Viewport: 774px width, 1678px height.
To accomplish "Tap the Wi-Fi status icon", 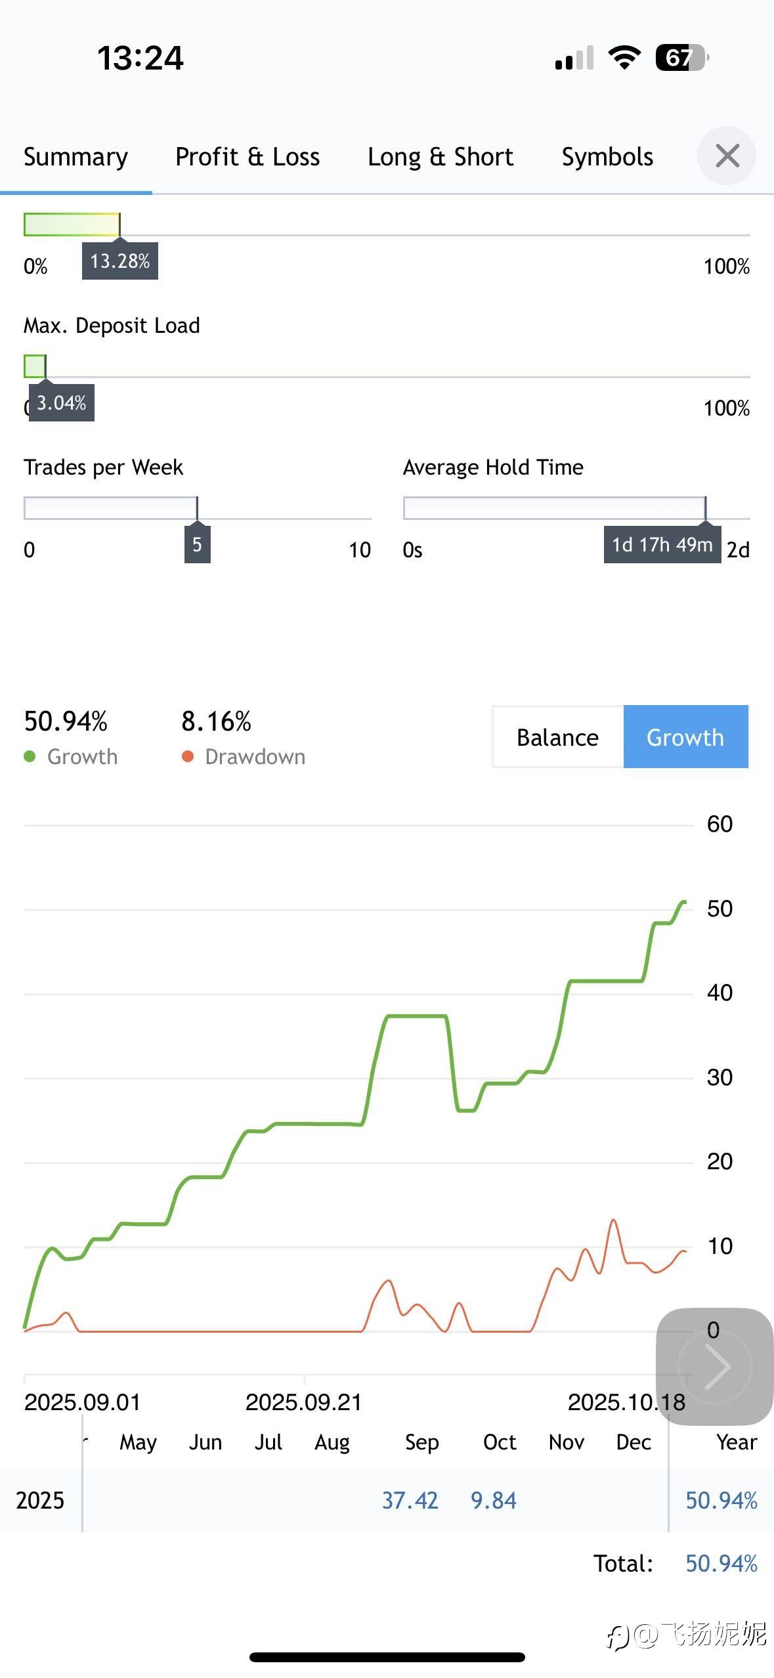I will click(624, 58).
